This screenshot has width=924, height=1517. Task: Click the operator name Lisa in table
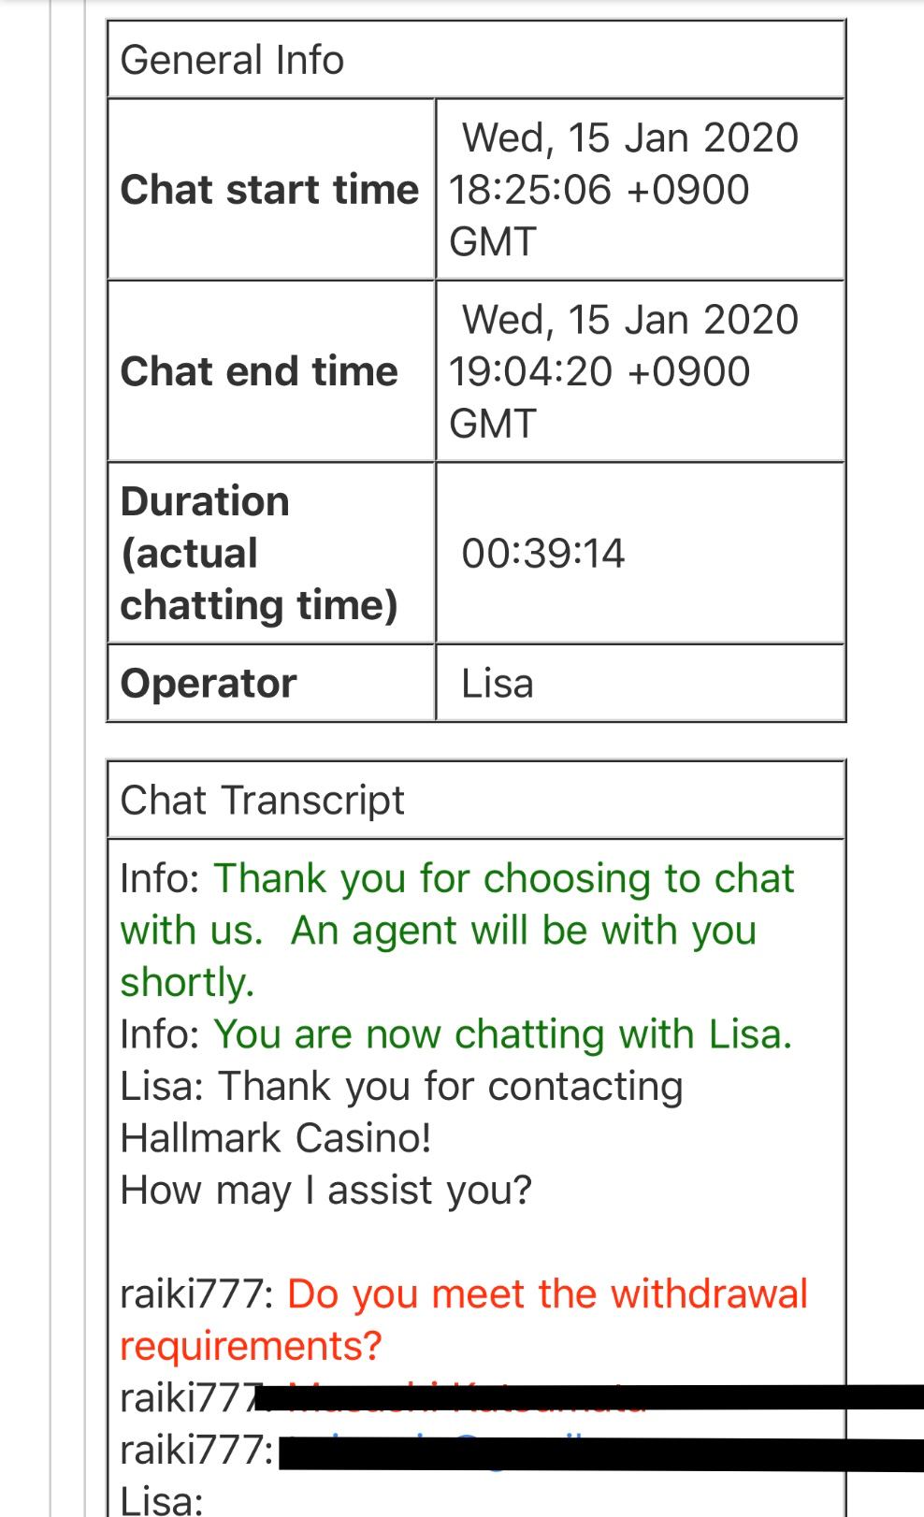point(498,684)
